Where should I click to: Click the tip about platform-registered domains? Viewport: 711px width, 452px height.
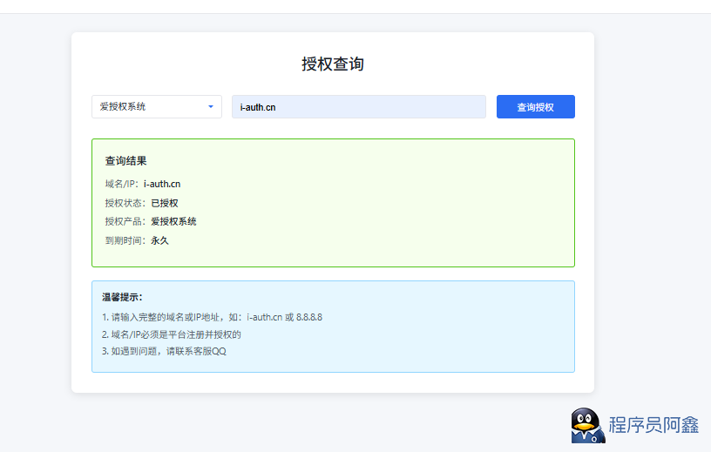tap(171, 334)
